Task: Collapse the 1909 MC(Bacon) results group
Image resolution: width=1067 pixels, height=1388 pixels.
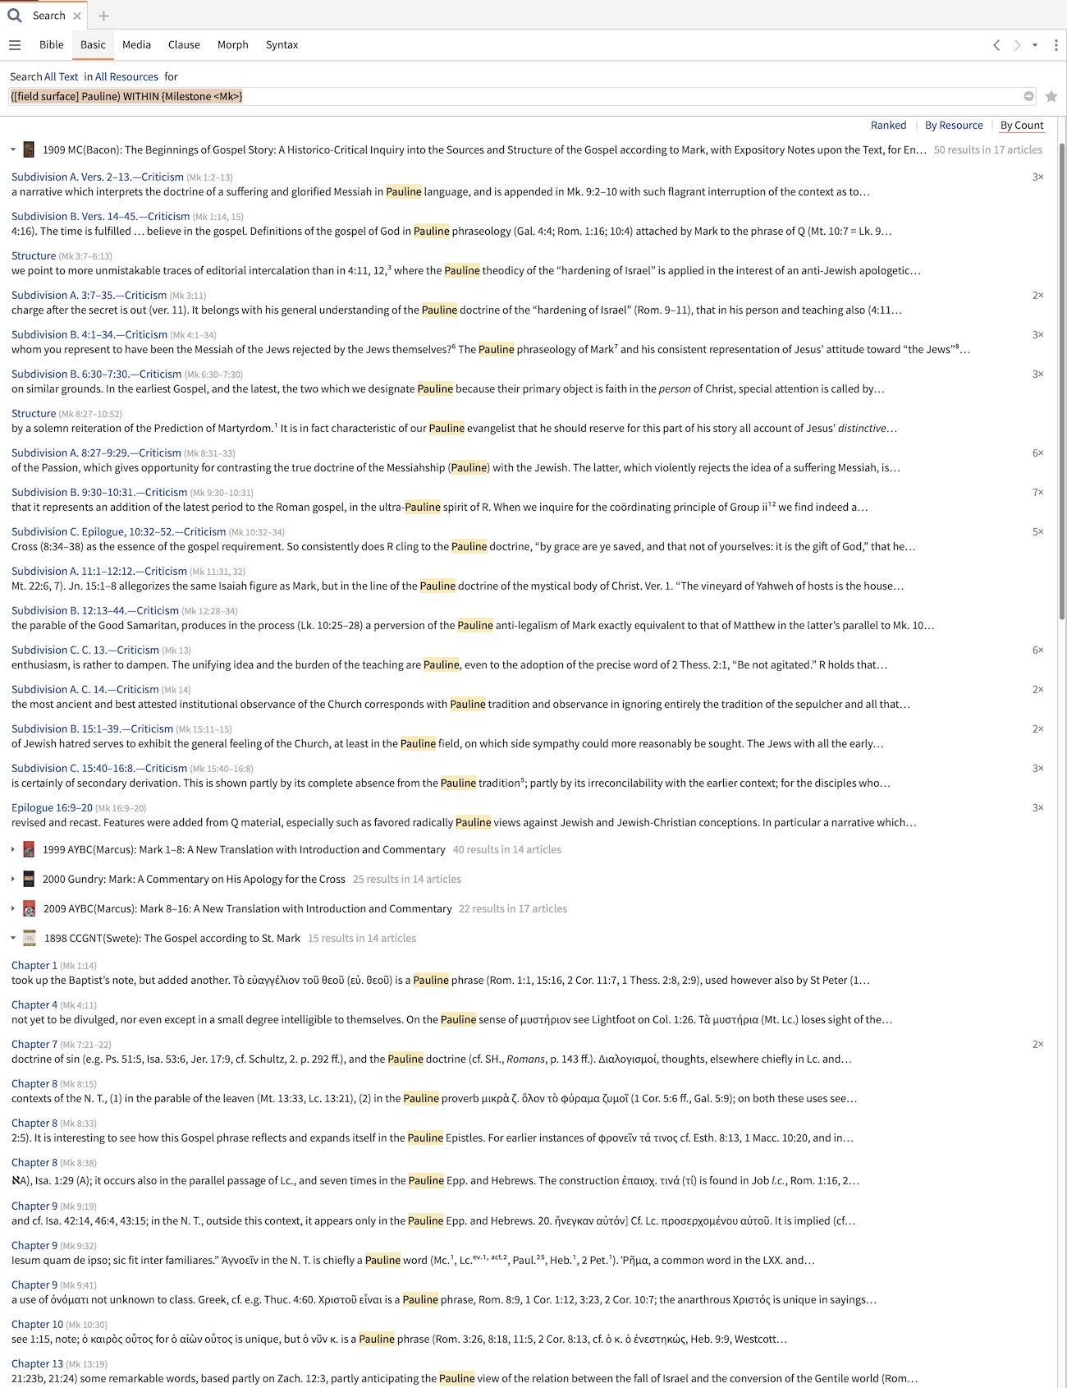Action: pos(13,149)
